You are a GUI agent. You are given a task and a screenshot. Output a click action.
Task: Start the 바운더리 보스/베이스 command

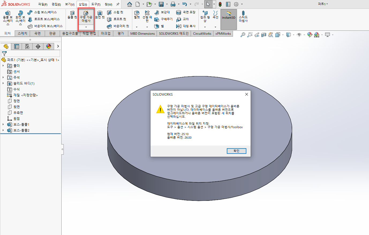coord(45,26)
